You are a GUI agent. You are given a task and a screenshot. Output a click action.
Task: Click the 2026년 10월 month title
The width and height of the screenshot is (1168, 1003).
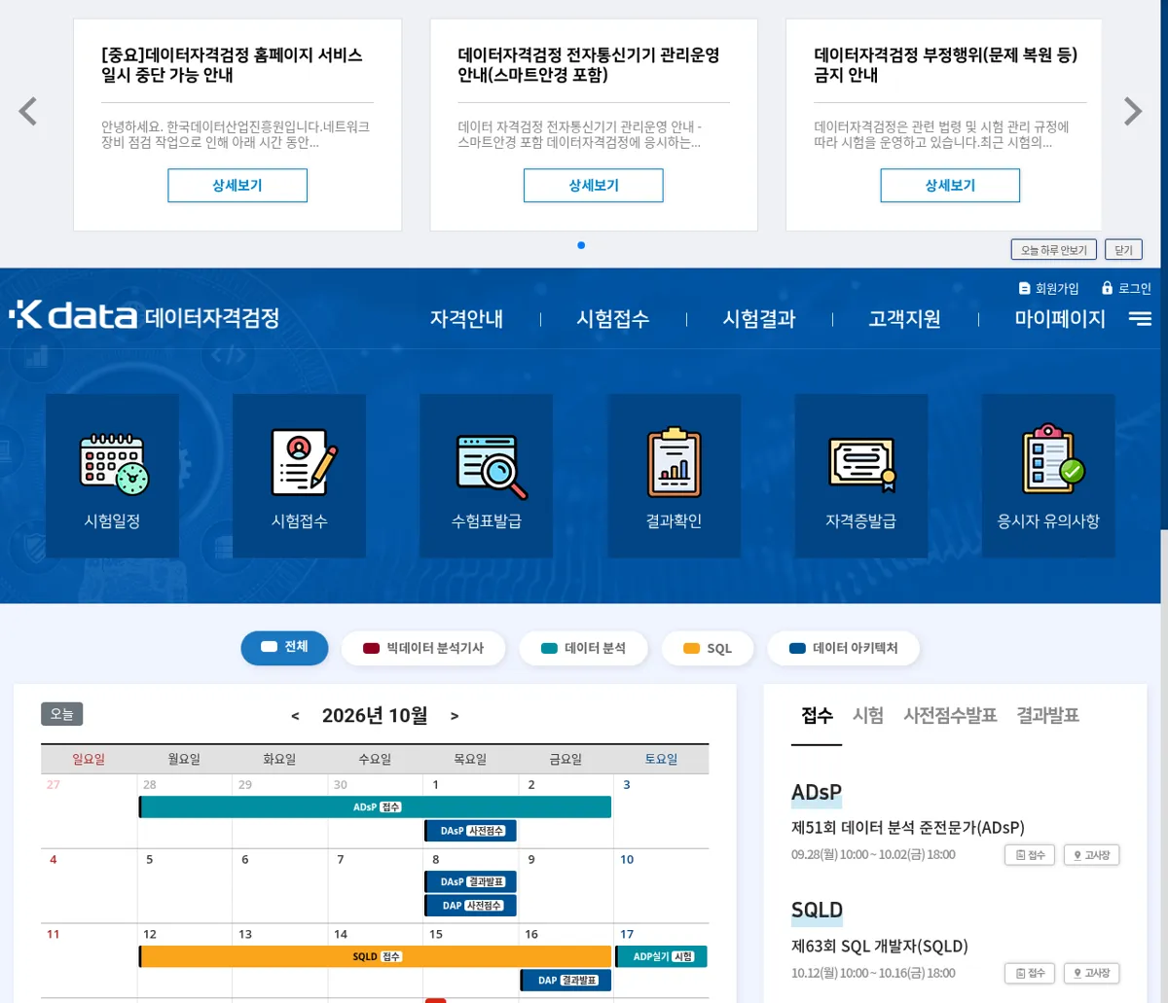pyautogui.click(x=375, y=716)
